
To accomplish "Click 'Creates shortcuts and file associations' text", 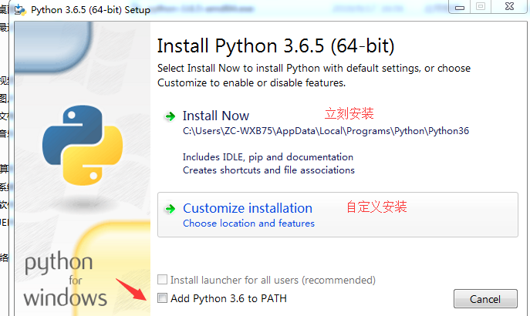I will (268, 170).
